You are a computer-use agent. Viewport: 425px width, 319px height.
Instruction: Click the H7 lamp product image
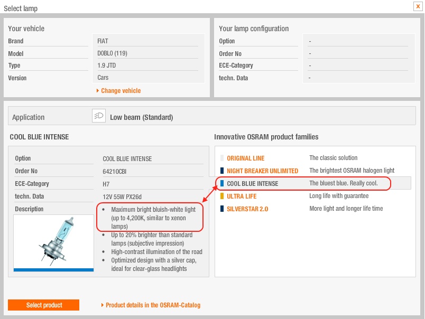click(x=53, y=242)
